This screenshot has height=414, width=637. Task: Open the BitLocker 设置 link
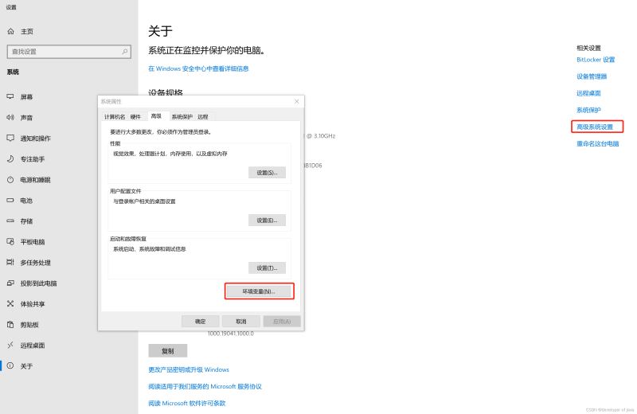[x=596, y=60]
